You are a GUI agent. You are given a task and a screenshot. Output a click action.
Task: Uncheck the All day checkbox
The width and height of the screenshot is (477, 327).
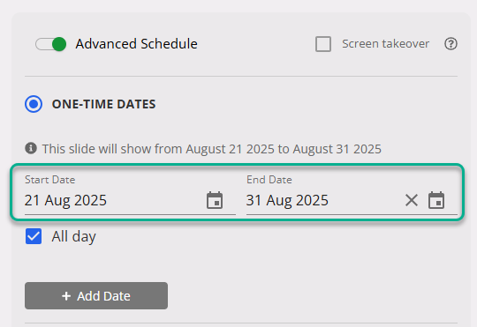[34, 236]
